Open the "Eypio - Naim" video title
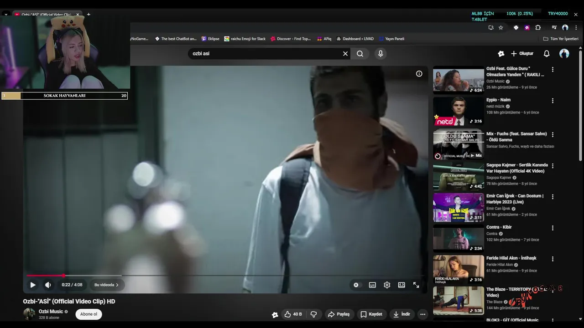 pos(498,100)
